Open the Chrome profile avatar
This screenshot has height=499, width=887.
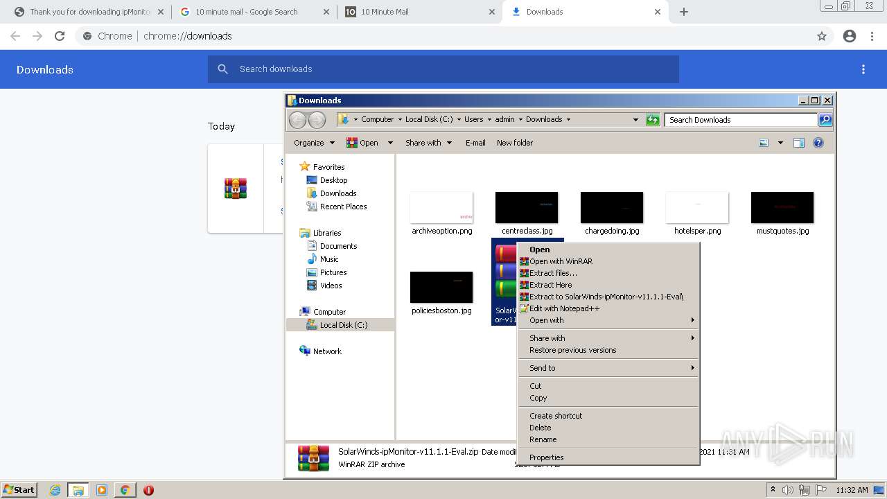coord(850,36)
